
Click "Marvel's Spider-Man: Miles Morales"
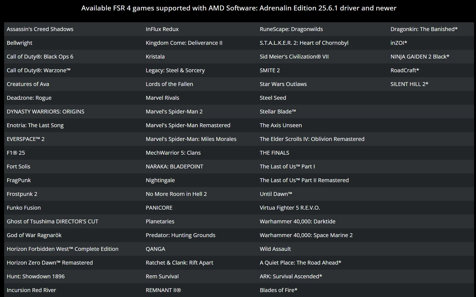click(x=191, y=139)
